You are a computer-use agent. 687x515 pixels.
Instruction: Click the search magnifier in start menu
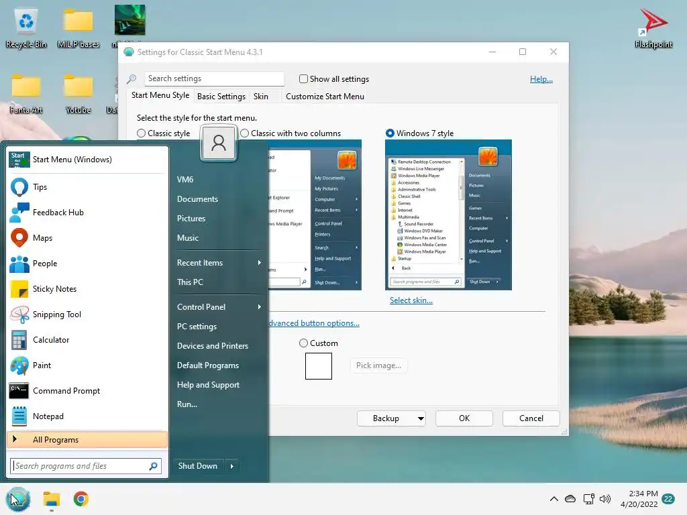pos(153,466)
